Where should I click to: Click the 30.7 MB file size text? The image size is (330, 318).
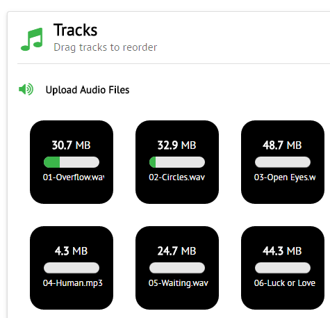coord(72,145)
